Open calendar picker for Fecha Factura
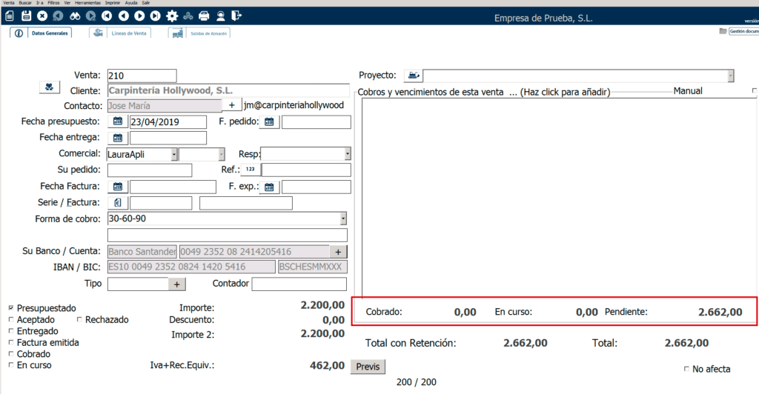 118,187
